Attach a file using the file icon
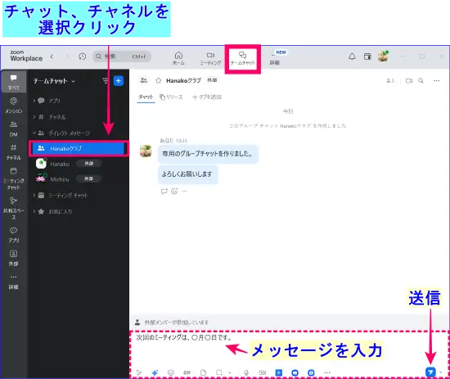The image size is (450, 379). point(203,372)
